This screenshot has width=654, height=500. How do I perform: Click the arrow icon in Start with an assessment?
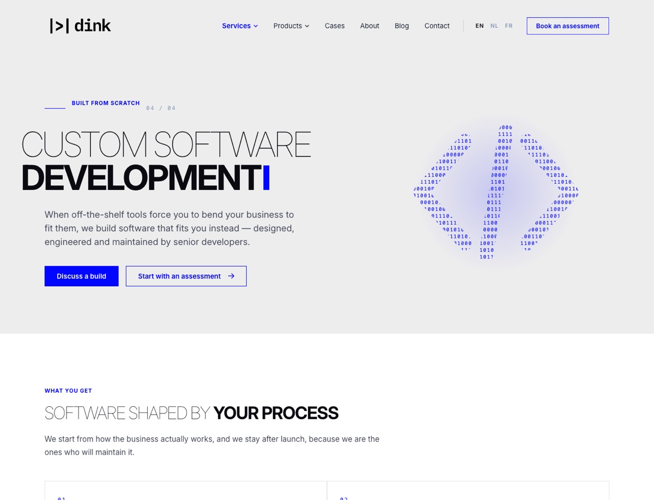click(x=231, y=276)
